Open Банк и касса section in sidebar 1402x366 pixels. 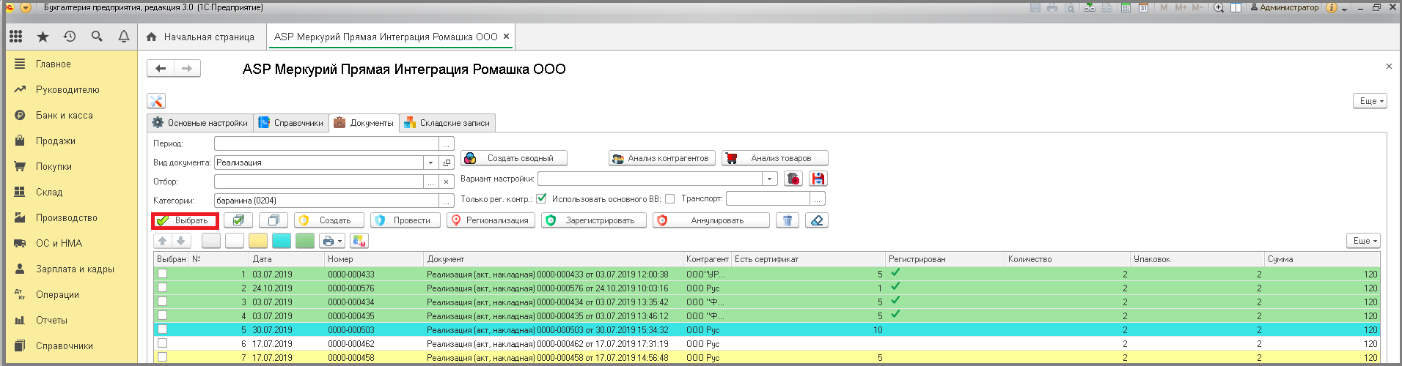[x=65, y=115]
